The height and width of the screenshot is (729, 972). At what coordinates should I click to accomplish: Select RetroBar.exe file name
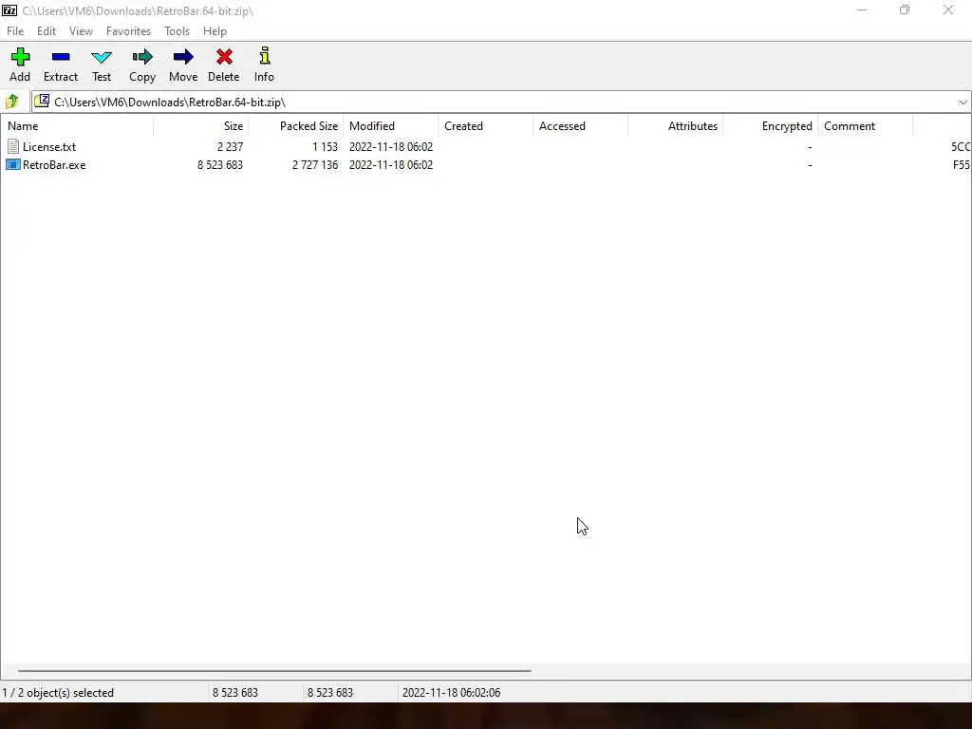(54, 165)
